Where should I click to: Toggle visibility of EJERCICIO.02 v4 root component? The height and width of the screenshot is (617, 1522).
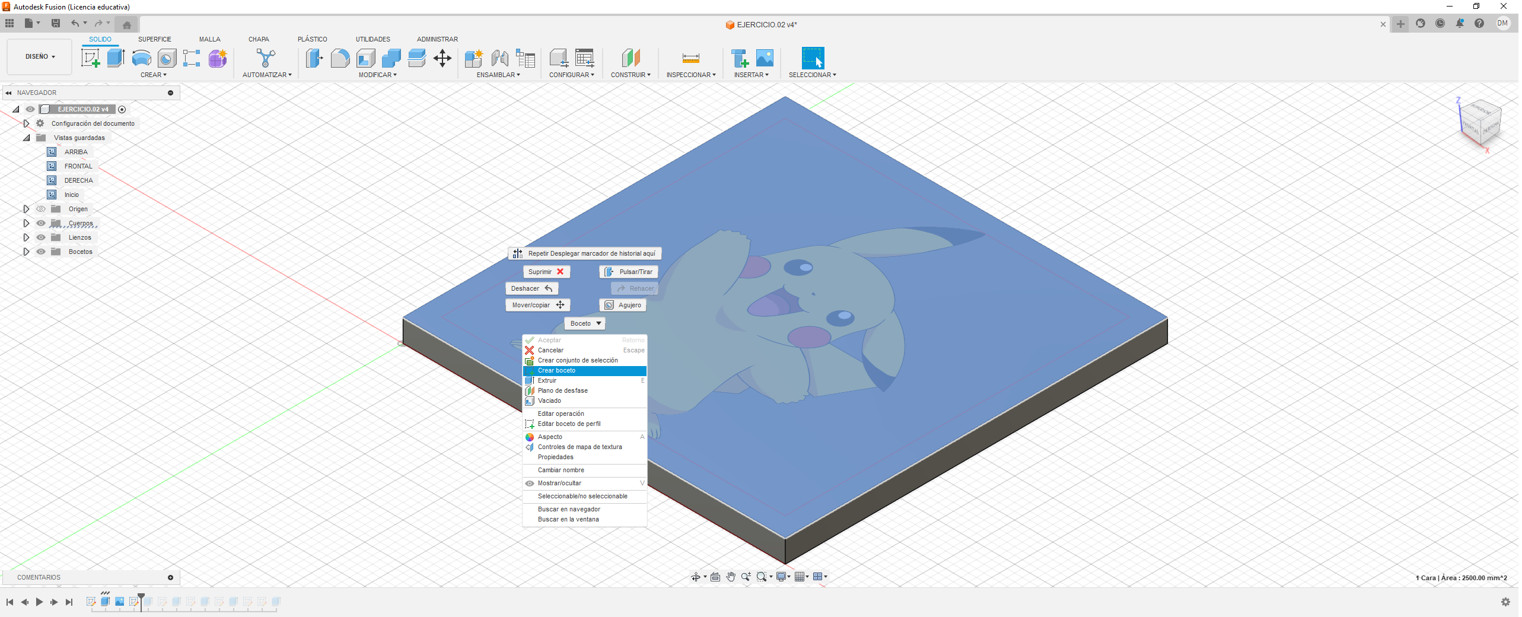click(30, 109)
